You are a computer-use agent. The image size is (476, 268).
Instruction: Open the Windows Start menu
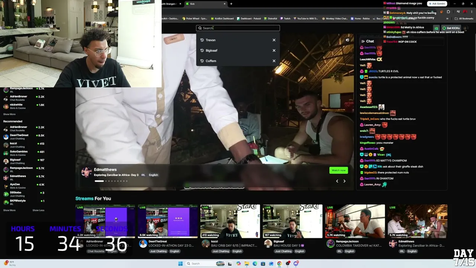pos(180,264)
